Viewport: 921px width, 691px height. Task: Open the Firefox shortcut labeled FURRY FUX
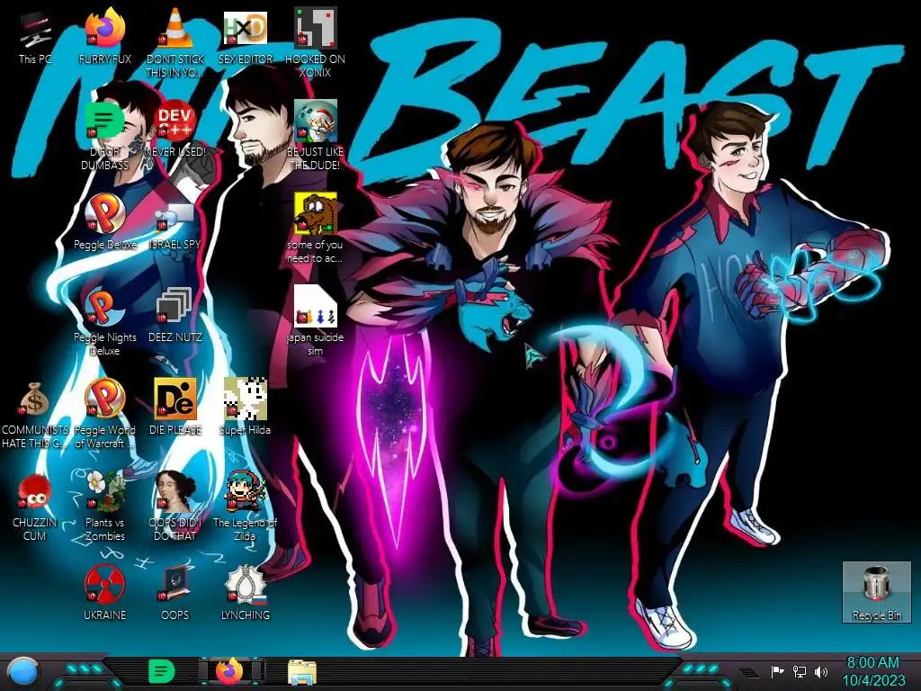pyautogui.click(x=104, y=36)
